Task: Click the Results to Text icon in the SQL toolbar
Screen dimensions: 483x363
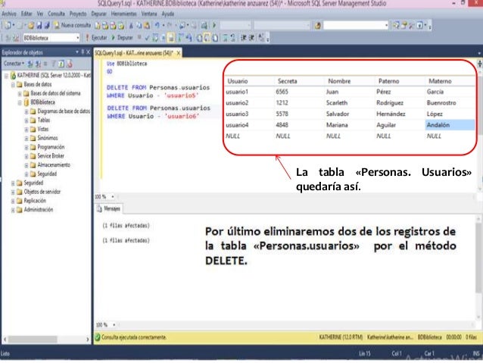Action: click(199, 38)
